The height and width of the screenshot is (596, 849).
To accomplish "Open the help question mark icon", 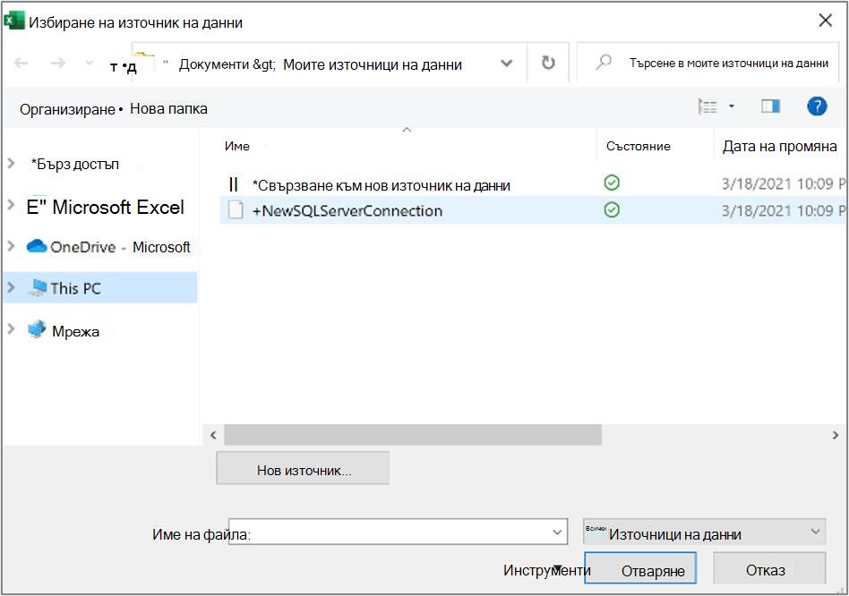I will pos(817,106).
